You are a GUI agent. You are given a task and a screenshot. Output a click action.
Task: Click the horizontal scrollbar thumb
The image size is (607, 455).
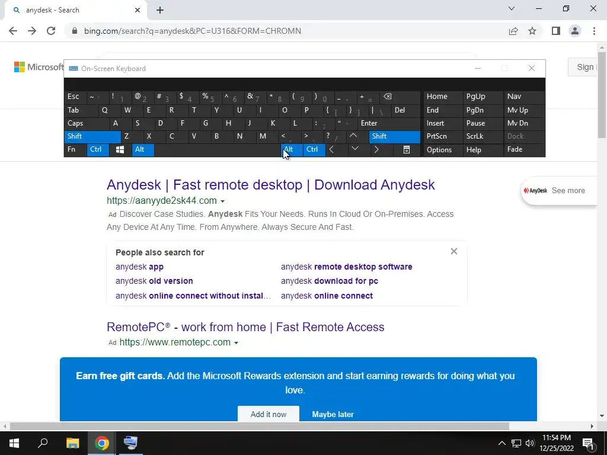[x=260, y=427]
